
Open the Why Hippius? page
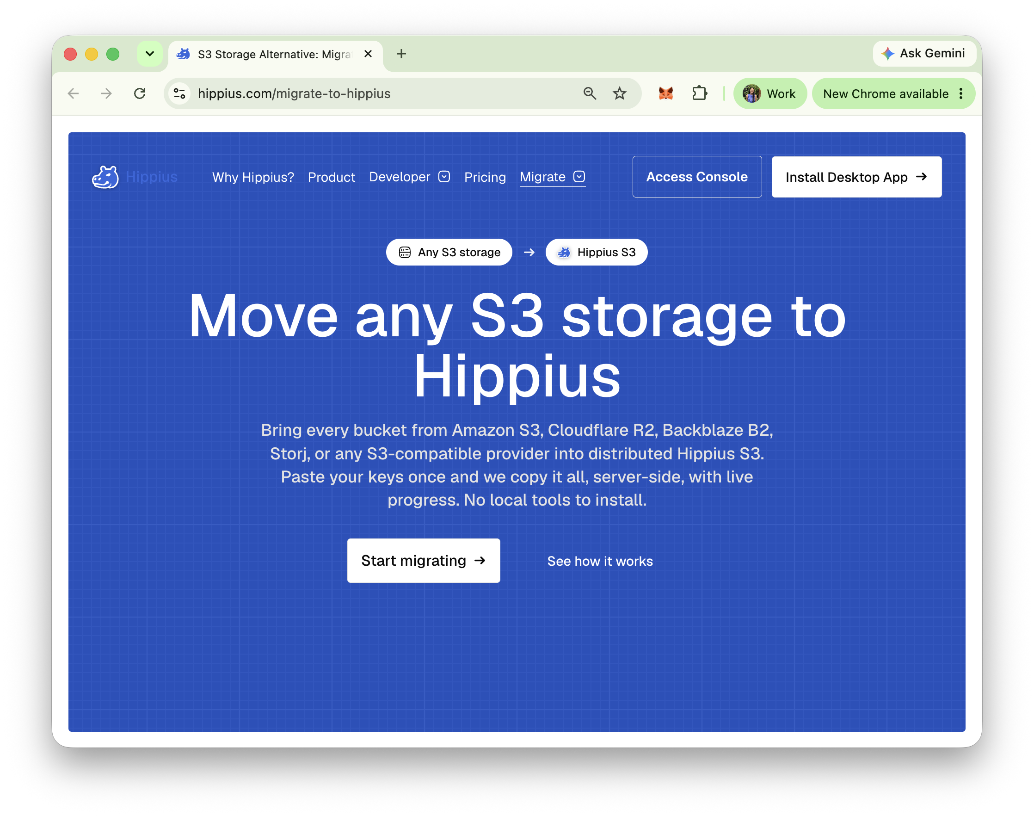tap(253, 177)
